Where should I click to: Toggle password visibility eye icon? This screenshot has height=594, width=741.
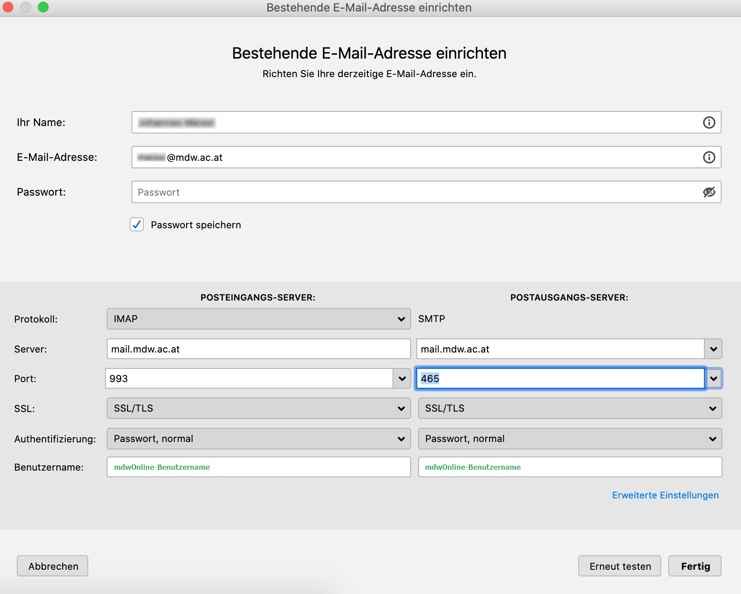tap(709, 192)
